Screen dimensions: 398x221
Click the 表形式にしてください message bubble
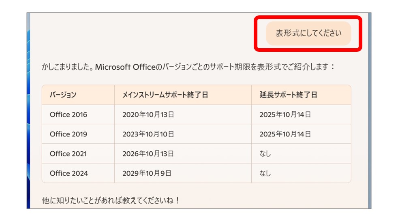(x=308, y=33)
